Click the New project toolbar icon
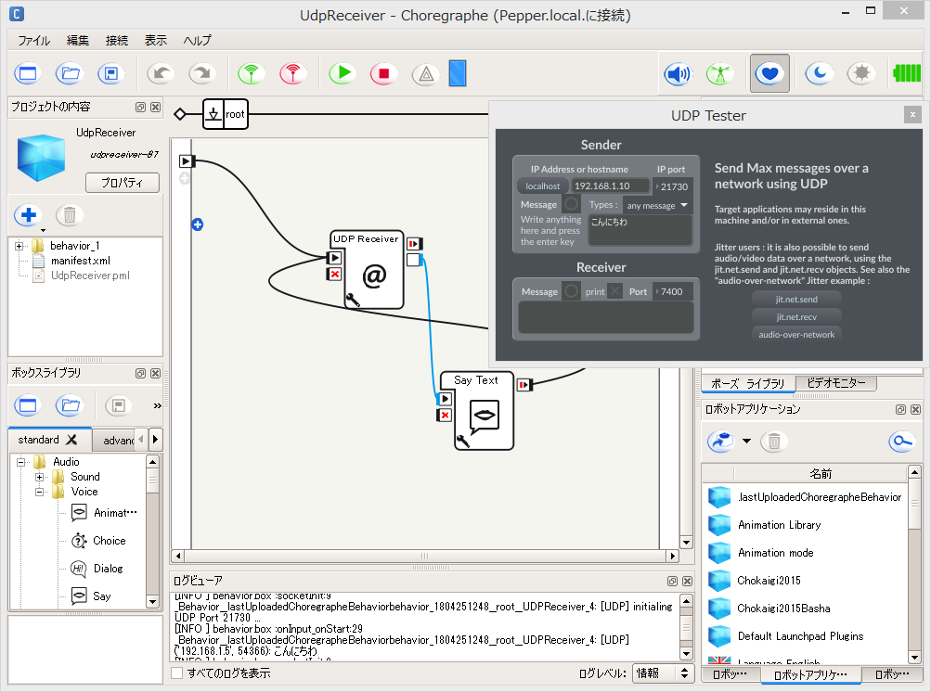 click(x=28, y=74)
